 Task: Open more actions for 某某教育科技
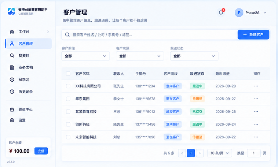(256, 112)
